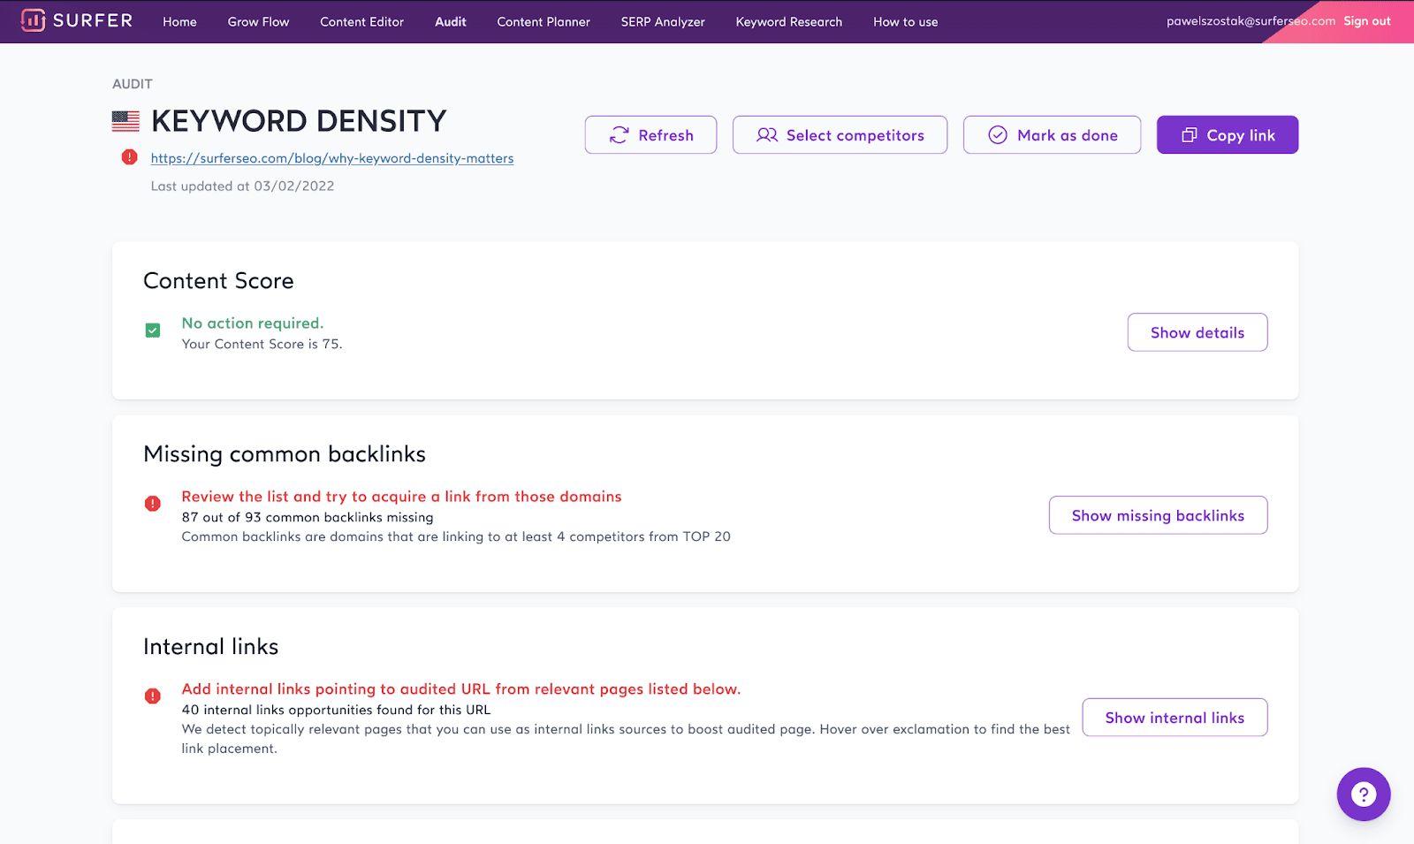Click 'Your Content Score is 75.' text
This screenshot has width=1414, height=844.
click(262, 344)
